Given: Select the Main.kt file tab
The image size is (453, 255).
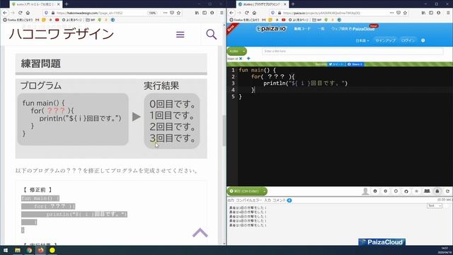Looking at the screenshot, I should tap(233, 59).
